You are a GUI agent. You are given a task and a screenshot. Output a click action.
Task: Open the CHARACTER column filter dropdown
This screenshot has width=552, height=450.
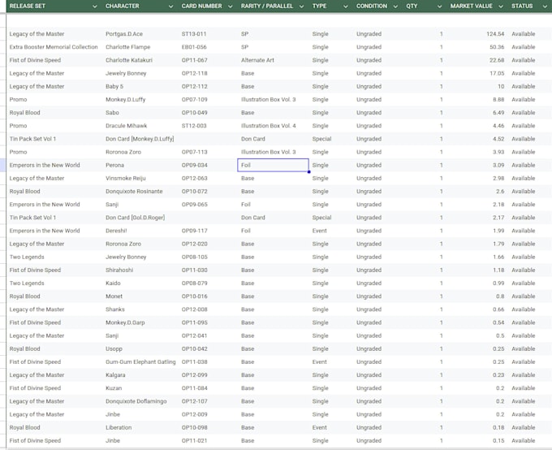pyautogui.click(x=170, y=6)
